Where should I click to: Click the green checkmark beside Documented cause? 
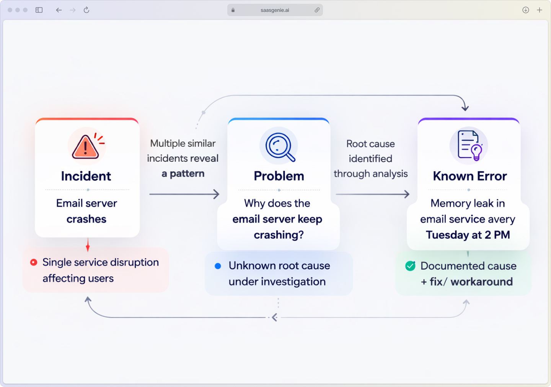(x=410, y=266)
